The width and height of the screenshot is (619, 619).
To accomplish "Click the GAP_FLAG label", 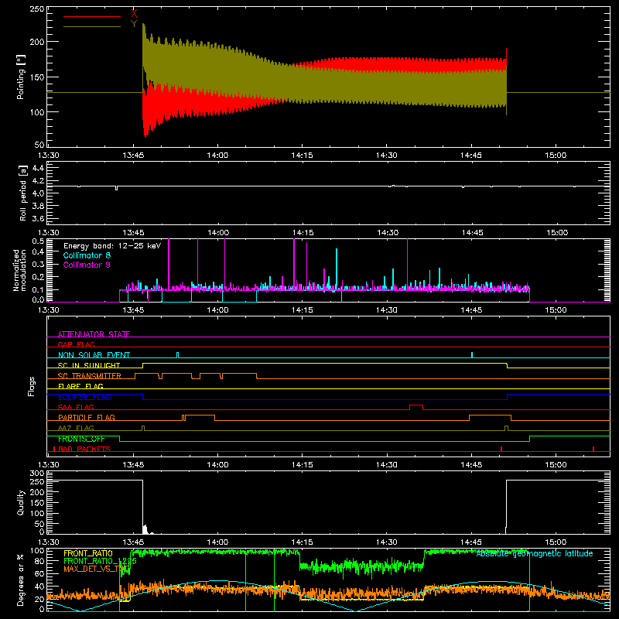I will coord(76,344).
